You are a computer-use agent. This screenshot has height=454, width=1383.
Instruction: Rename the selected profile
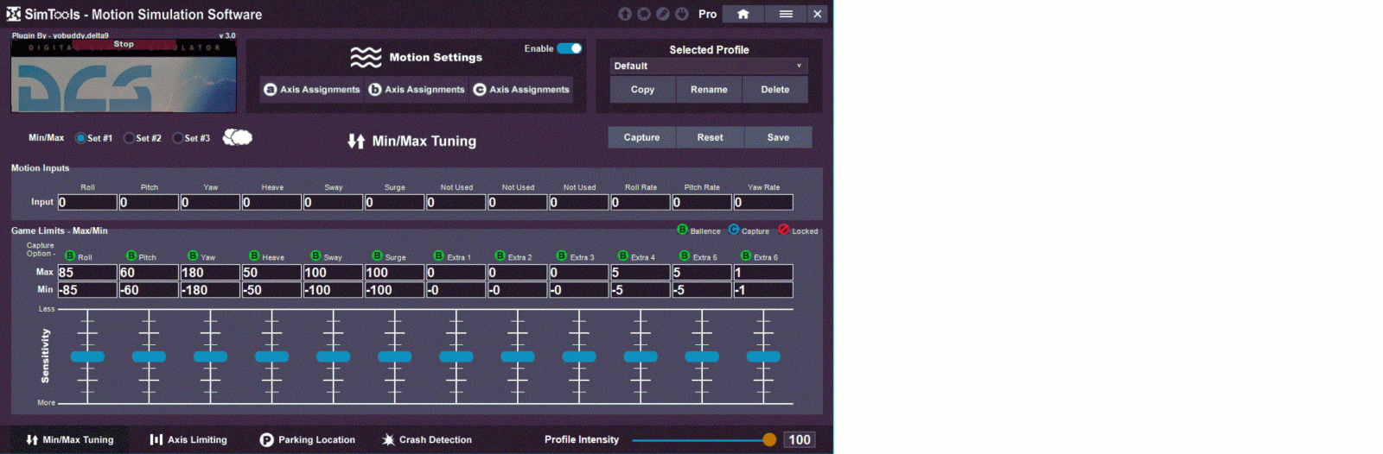pos(709,90)
